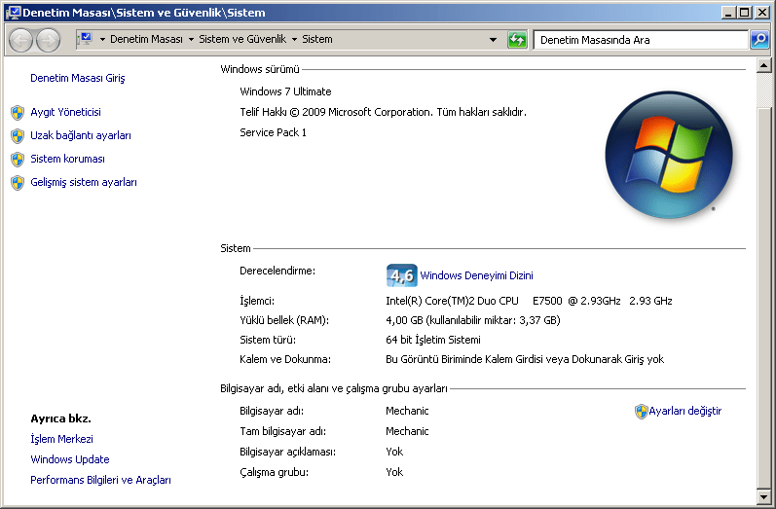Viewport: 776px width, 509px height.
Task: Click Ayarları değiştir link
Action: (x=684, y=411)
